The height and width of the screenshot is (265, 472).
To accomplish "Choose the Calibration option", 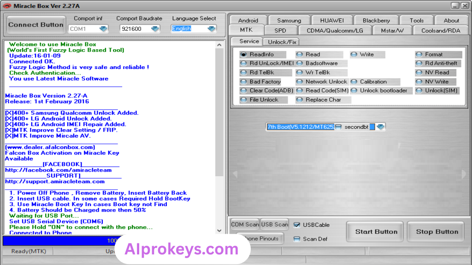I will (x=375, y=82).
